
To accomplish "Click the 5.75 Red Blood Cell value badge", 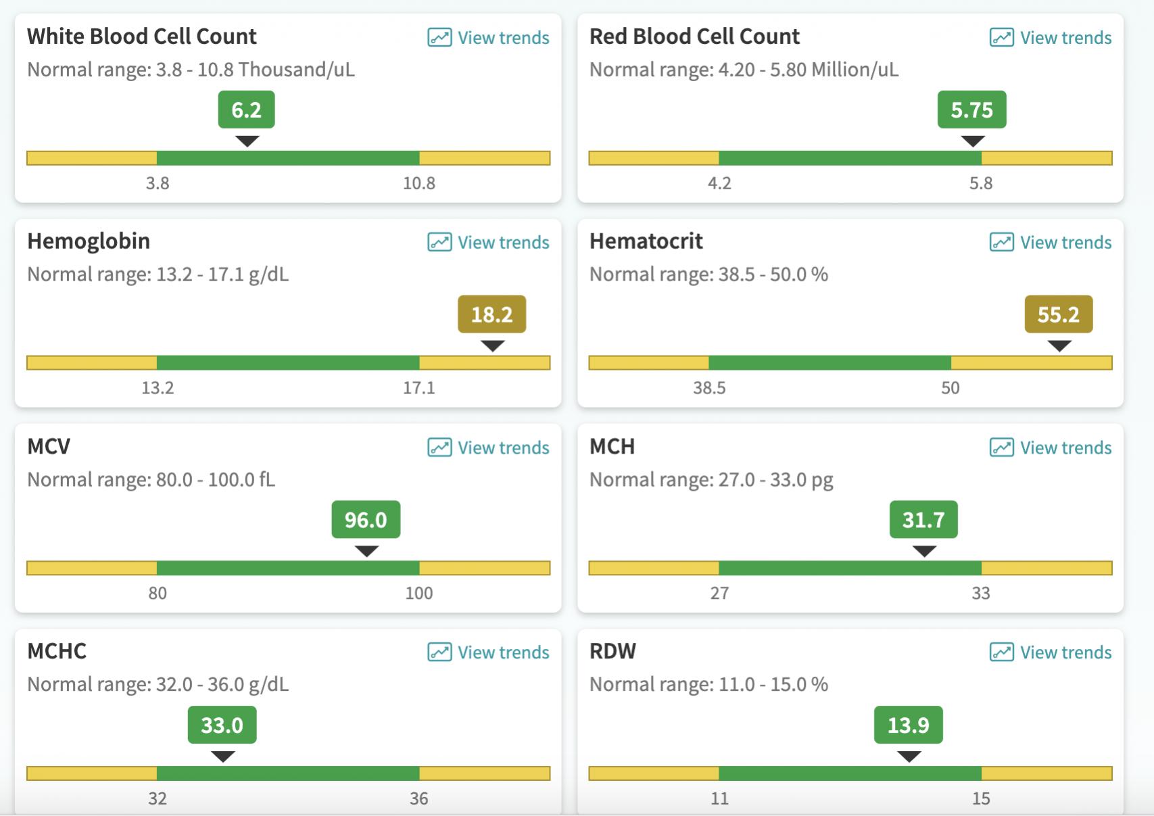I will [971, 110].
